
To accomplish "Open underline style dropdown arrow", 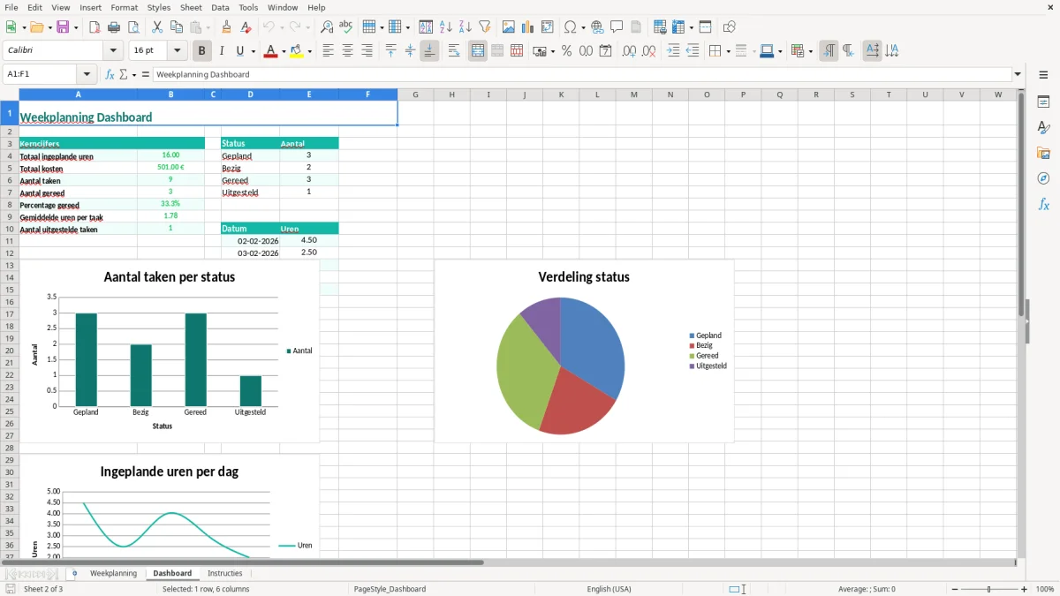I will coord(253,51).
